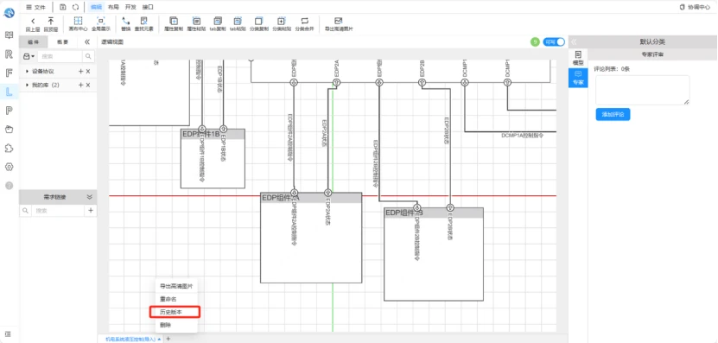
Task: Expand the 设备协议 tree node
Action: [x=28, y=72]
